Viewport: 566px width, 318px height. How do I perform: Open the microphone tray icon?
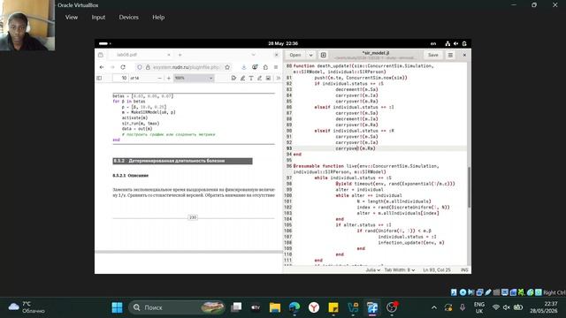point(463,307)
